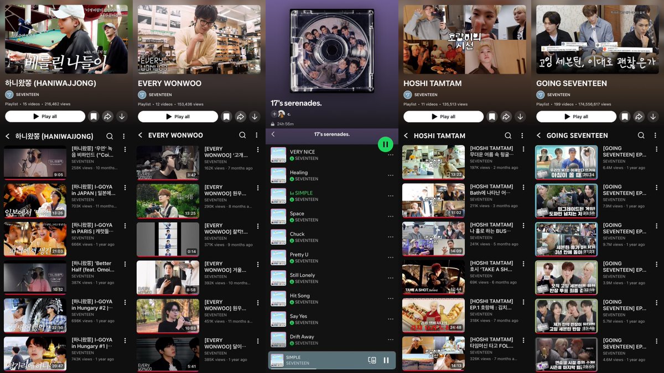Save the HANIWAJJONG playlist with bookmark icon
664x373 pixels.
coord(94,117)
